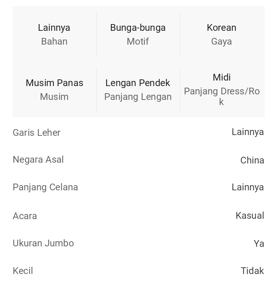Image resolution: width=277 pixels, height=289 pixels.
Task: Click the "Midi" dress length value
Action: pos(221,77)
